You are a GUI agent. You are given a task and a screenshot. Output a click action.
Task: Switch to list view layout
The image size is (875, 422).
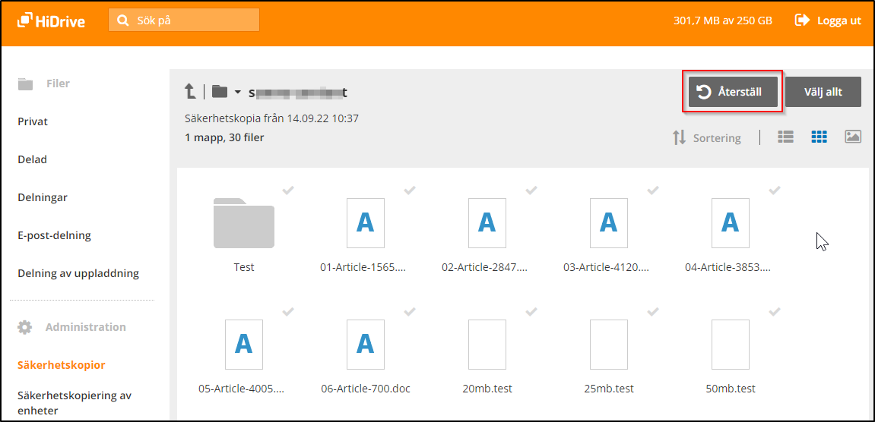point(786,137)
